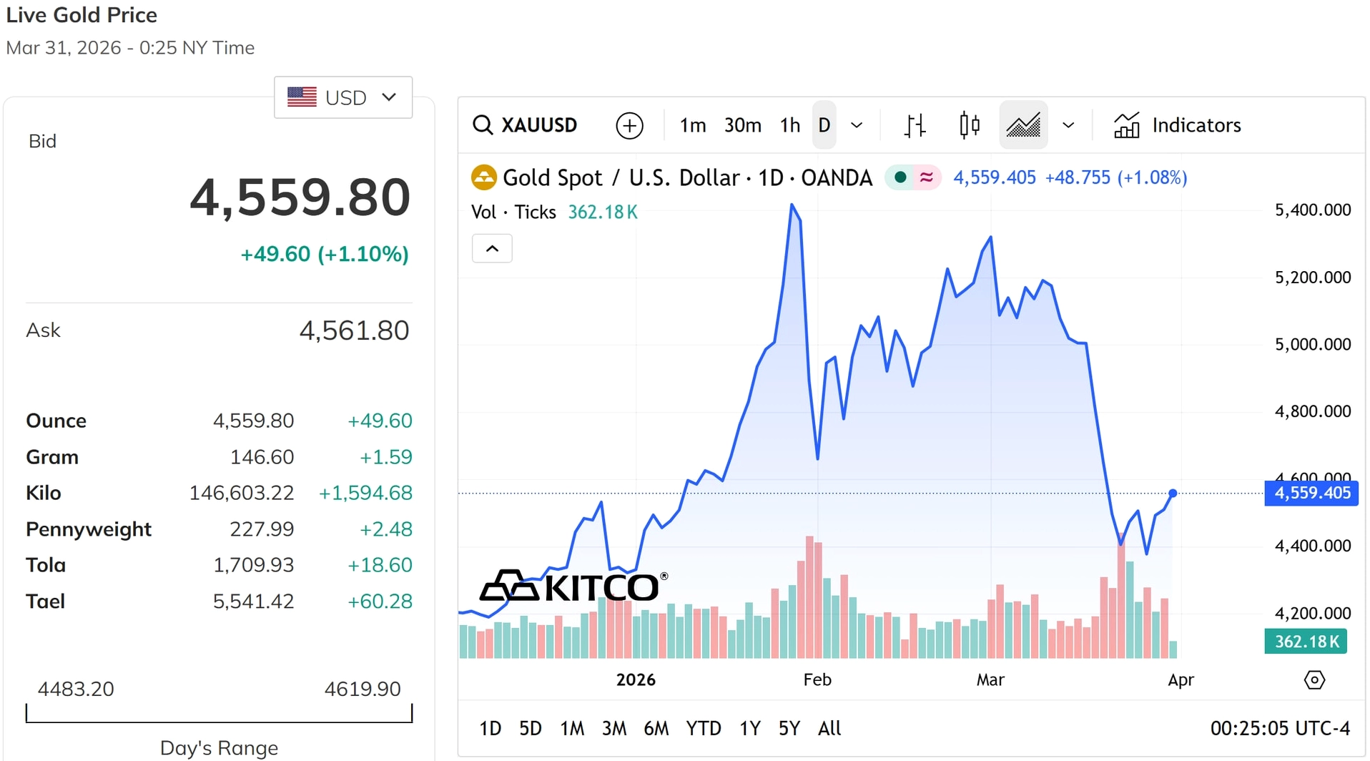Toggle the approximate price indicator pill
The height and width of the screenshot is (761, 1370).
pyautogui.click(x=926, y=177)
